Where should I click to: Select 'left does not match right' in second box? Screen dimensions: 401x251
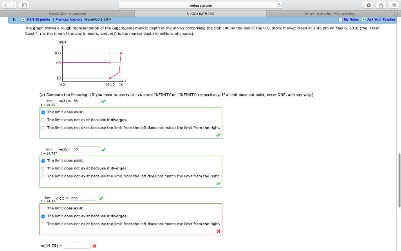point(43,176)
